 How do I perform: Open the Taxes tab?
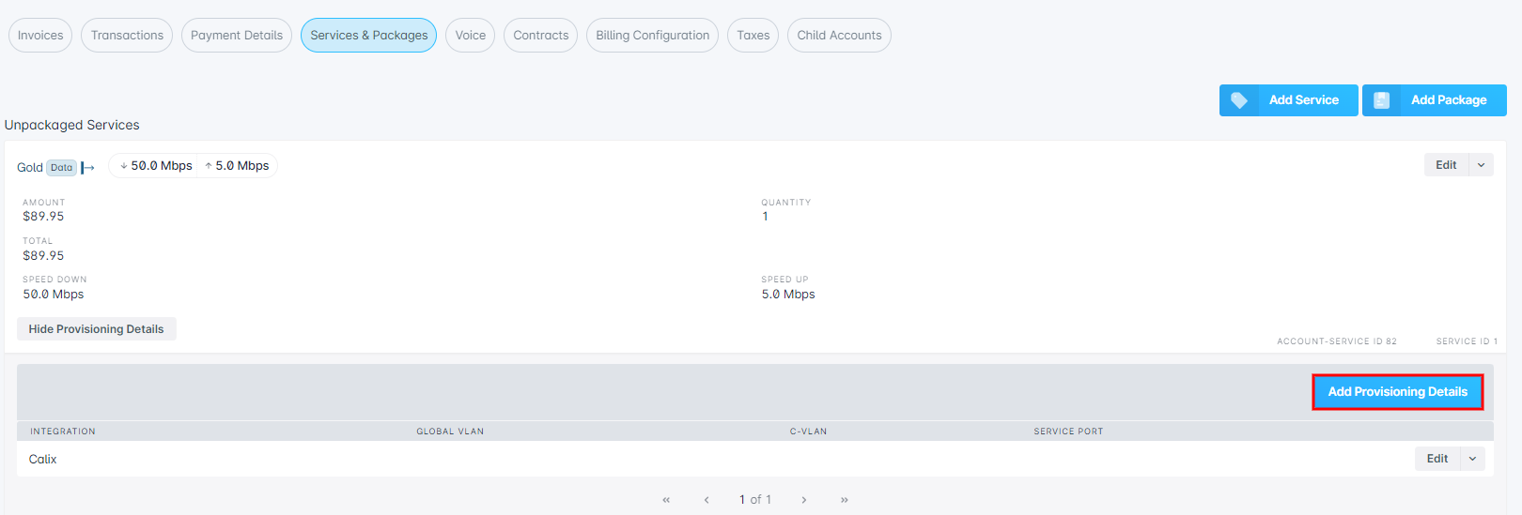pyautogui.click(x=753, y=36)
